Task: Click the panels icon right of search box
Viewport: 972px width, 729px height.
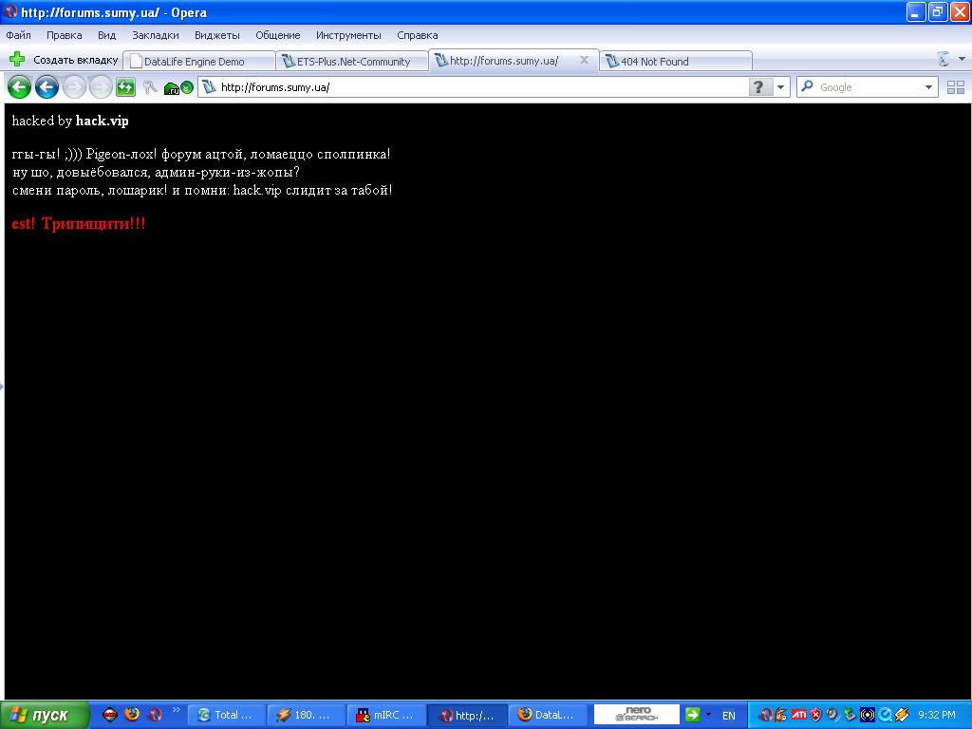Action: click(955, 87)
